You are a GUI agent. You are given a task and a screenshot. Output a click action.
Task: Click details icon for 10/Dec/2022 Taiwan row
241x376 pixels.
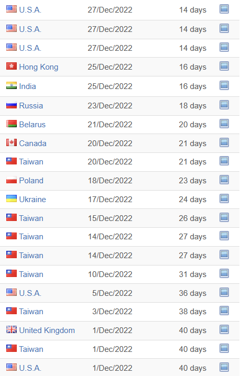pyautogui.click(x=225, y=273)
